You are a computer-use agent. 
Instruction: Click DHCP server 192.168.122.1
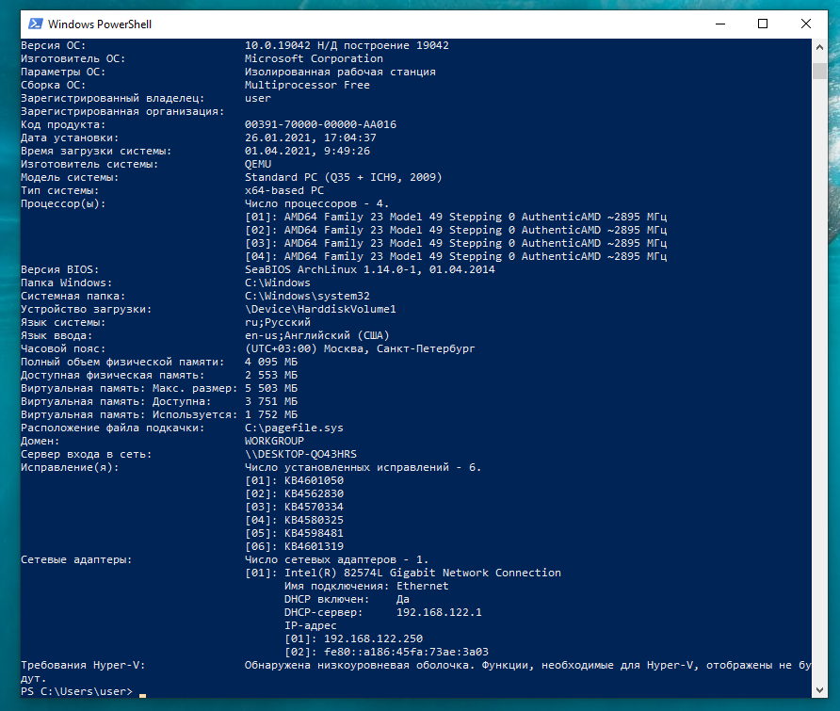439,612
